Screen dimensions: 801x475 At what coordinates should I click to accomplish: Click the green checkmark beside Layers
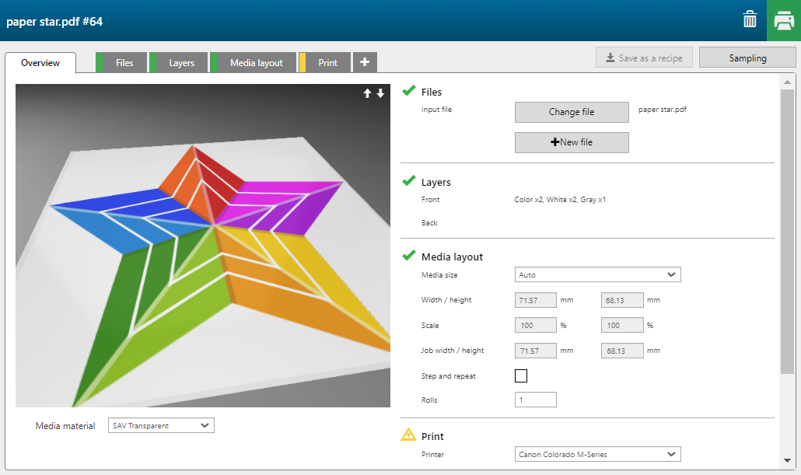[x=408, y=181]
